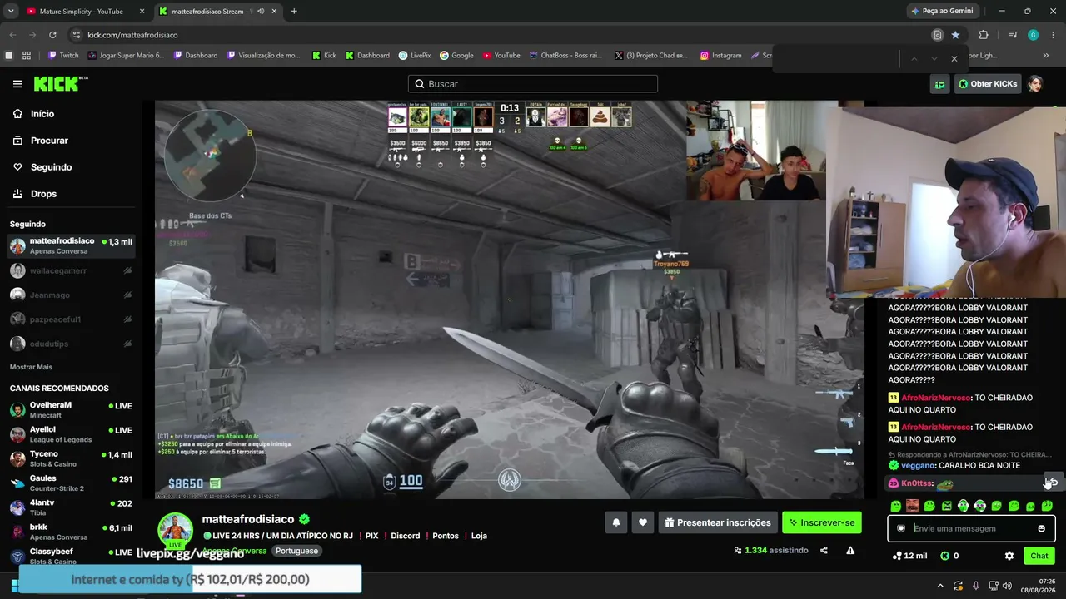This screenshot has width=1066, height=599.
Task: Show more bookmarks with the chevron
Action: click(x=1045, y=56)
